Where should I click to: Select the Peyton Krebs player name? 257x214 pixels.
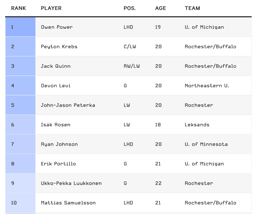point(59,47)
